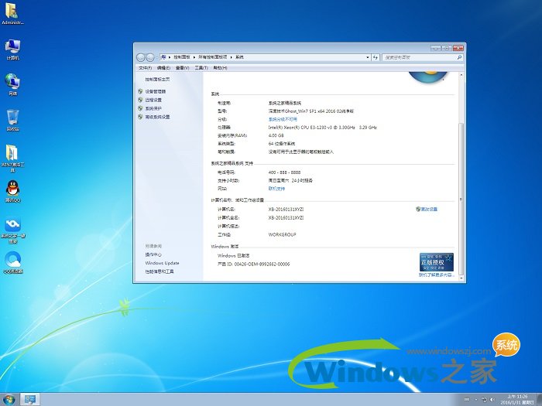The width and height of the screenshot is (542, 406).
Task: Click the phone number 400 - 888 - 8888
Action: (284, 172)
